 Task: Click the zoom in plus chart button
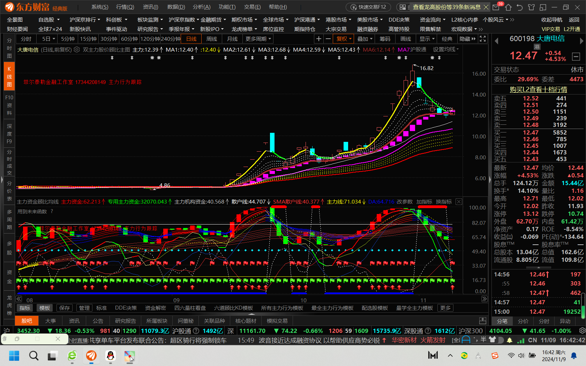click(318, 39)
